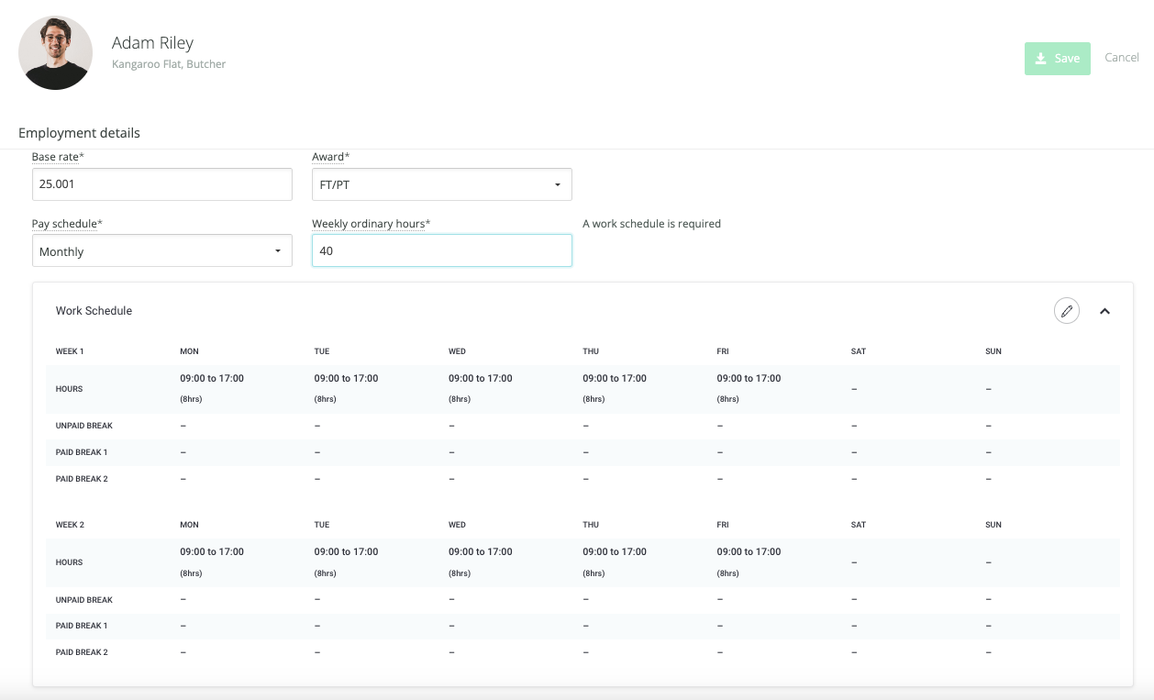Click Week 2 SAT column header
Image resolution: width=1154 pixels, height=700 pixels.
(x=859, y=525)
